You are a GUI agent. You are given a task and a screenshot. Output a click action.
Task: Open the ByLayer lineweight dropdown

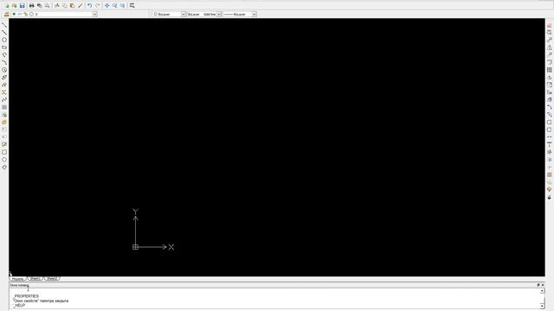point(254,14)
